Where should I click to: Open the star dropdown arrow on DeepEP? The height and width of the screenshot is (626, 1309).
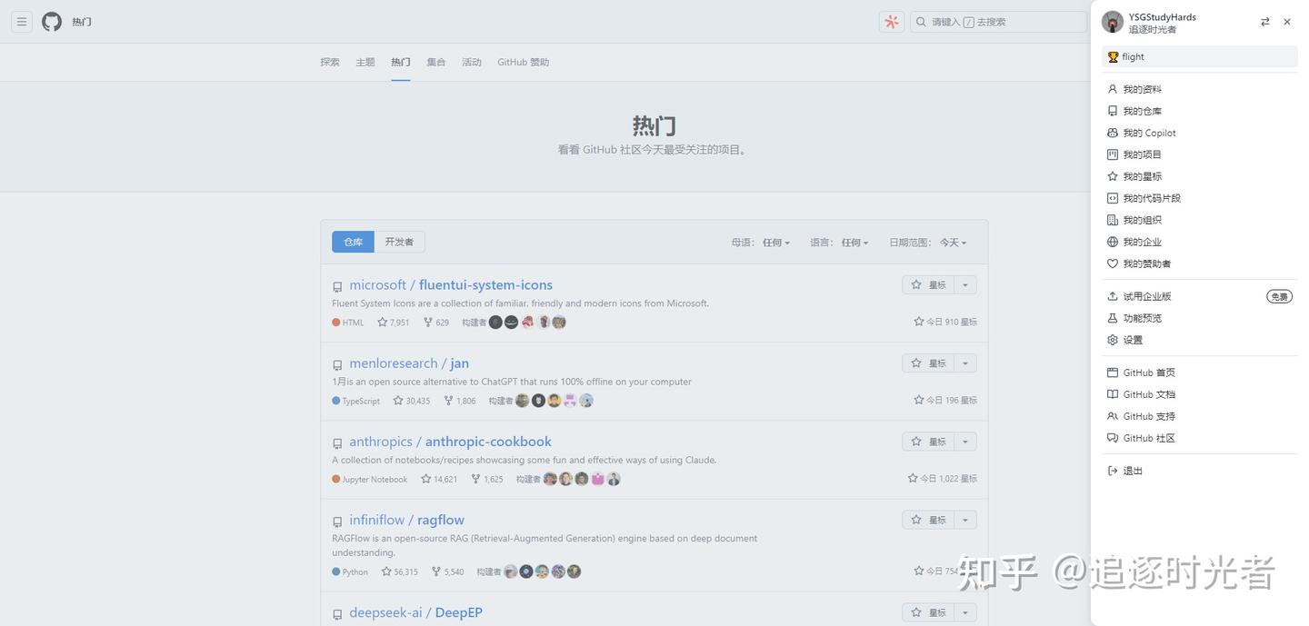point(964,611)
